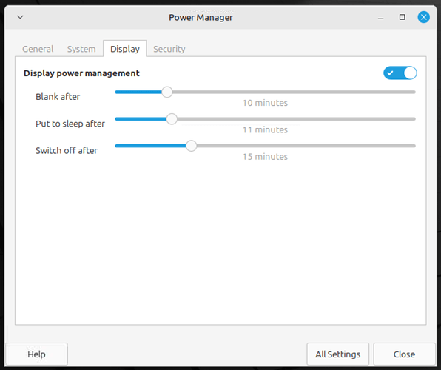
Task: Click the Blank after slider handle
Action: 167,92
